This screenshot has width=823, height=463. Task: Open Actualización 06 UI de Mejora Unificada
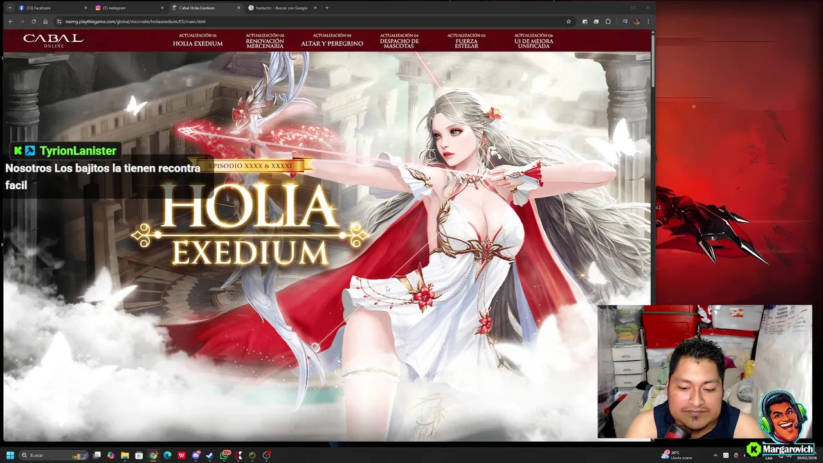pyautogui.click(x=534, y=41)
